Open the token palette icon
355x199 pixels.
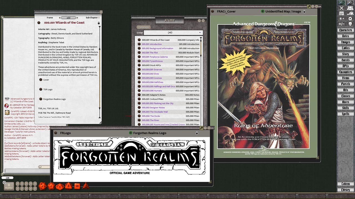pyautogui.click(x=350, y=13)
